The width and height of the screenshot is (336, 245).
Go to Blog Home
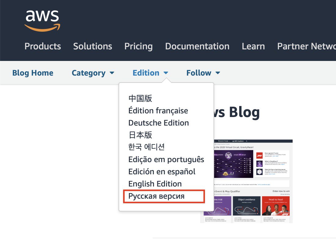(33, 73)
